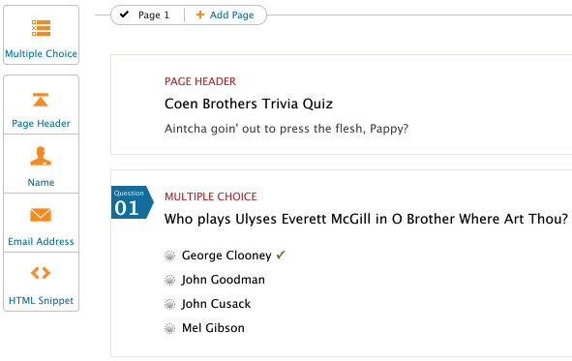
Task: Click the orange plus icon beside Add Page
Action: click(200, 15)
